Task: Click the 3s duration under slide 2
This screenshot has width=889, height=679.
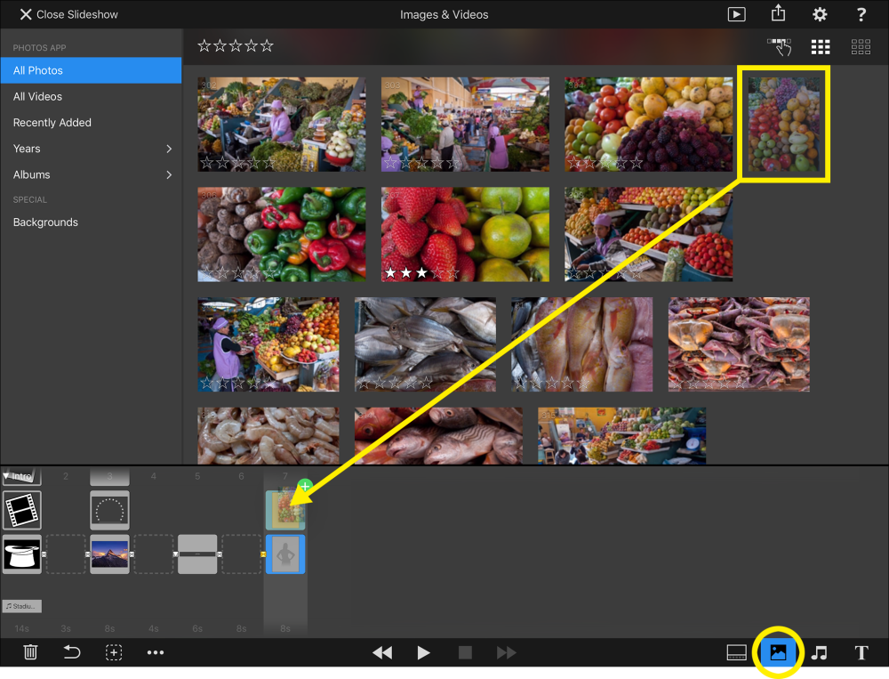Action: click(x=66, y=628)
